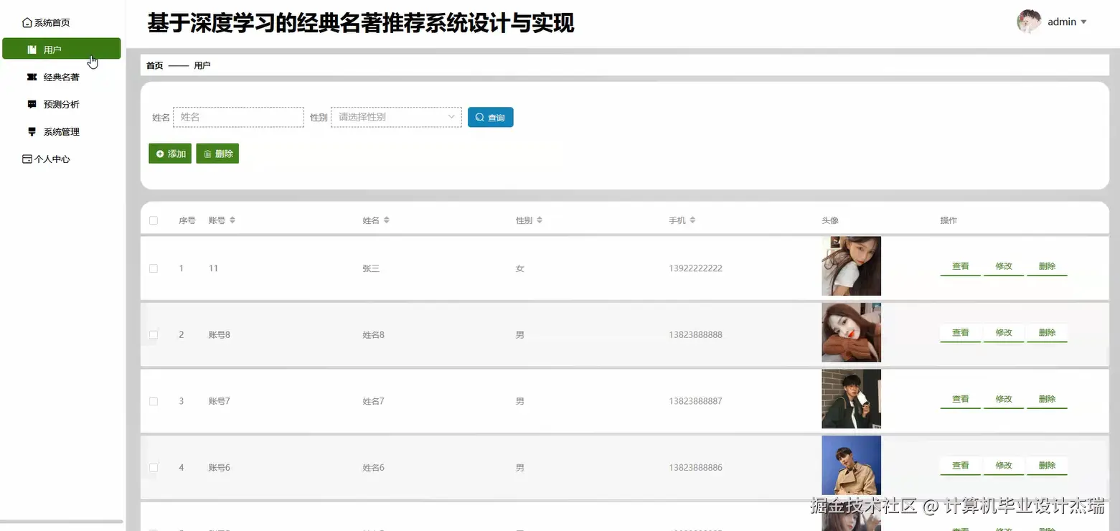Click 张三's avatar thumbnail
Image resolution: width=1120 pixels, height=531 pixels.
851,266
